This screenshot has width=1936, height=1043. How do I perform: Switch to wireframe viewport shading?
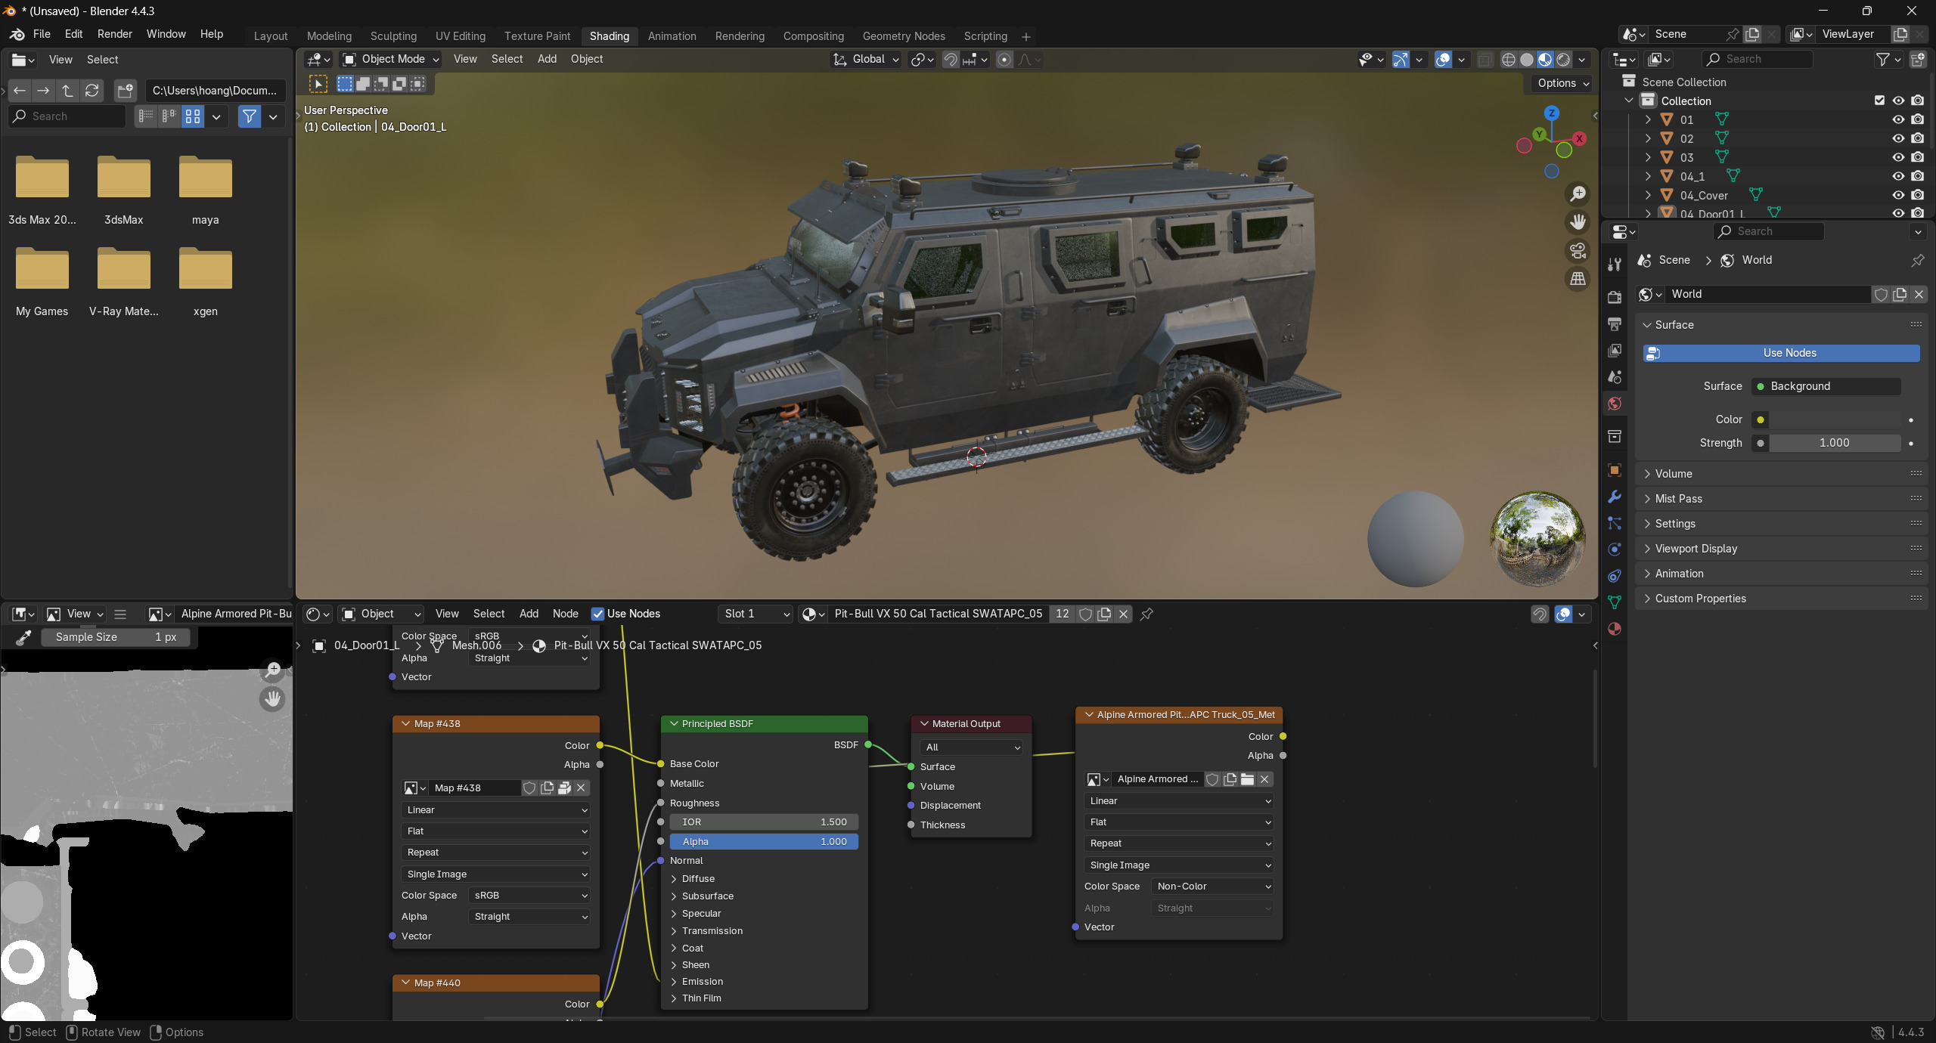(x=1508, y=60)
